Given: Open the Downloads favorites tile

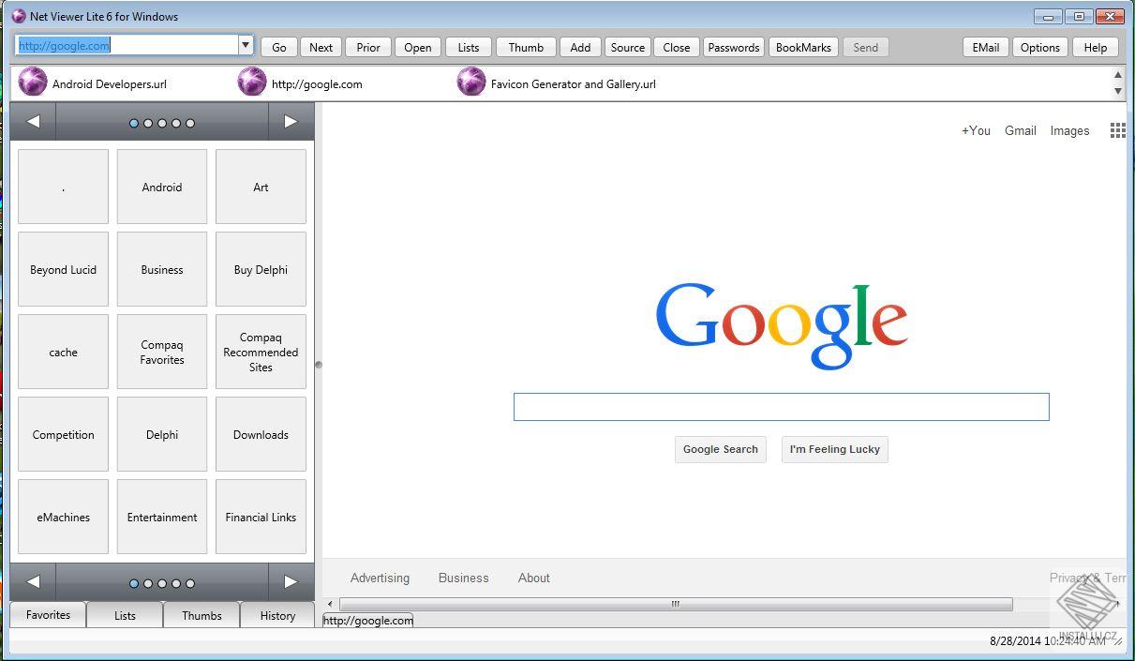Looking at the screenshot, I should 261,434.
